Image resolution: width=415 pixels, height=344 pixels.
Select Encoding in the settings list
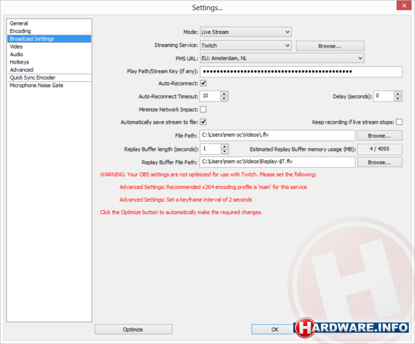click(x=49, y=31)
